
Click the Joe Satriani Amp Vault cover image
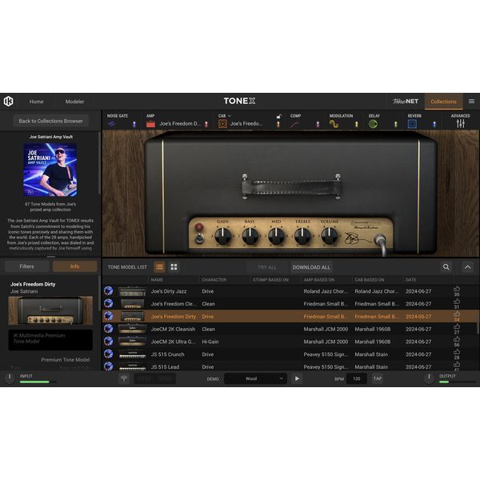point(50,170)
